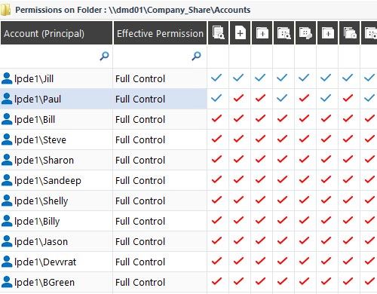This screenshot has width=377, height=294.
Task: Click the user icon beside lpde1\Sandeep
Action: [7, 180]
